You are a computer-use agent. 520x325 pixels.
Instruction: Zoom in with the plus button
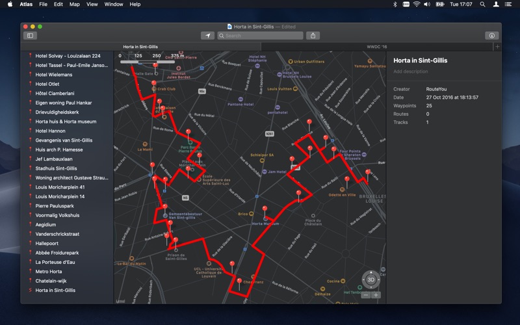click(376, 295)
